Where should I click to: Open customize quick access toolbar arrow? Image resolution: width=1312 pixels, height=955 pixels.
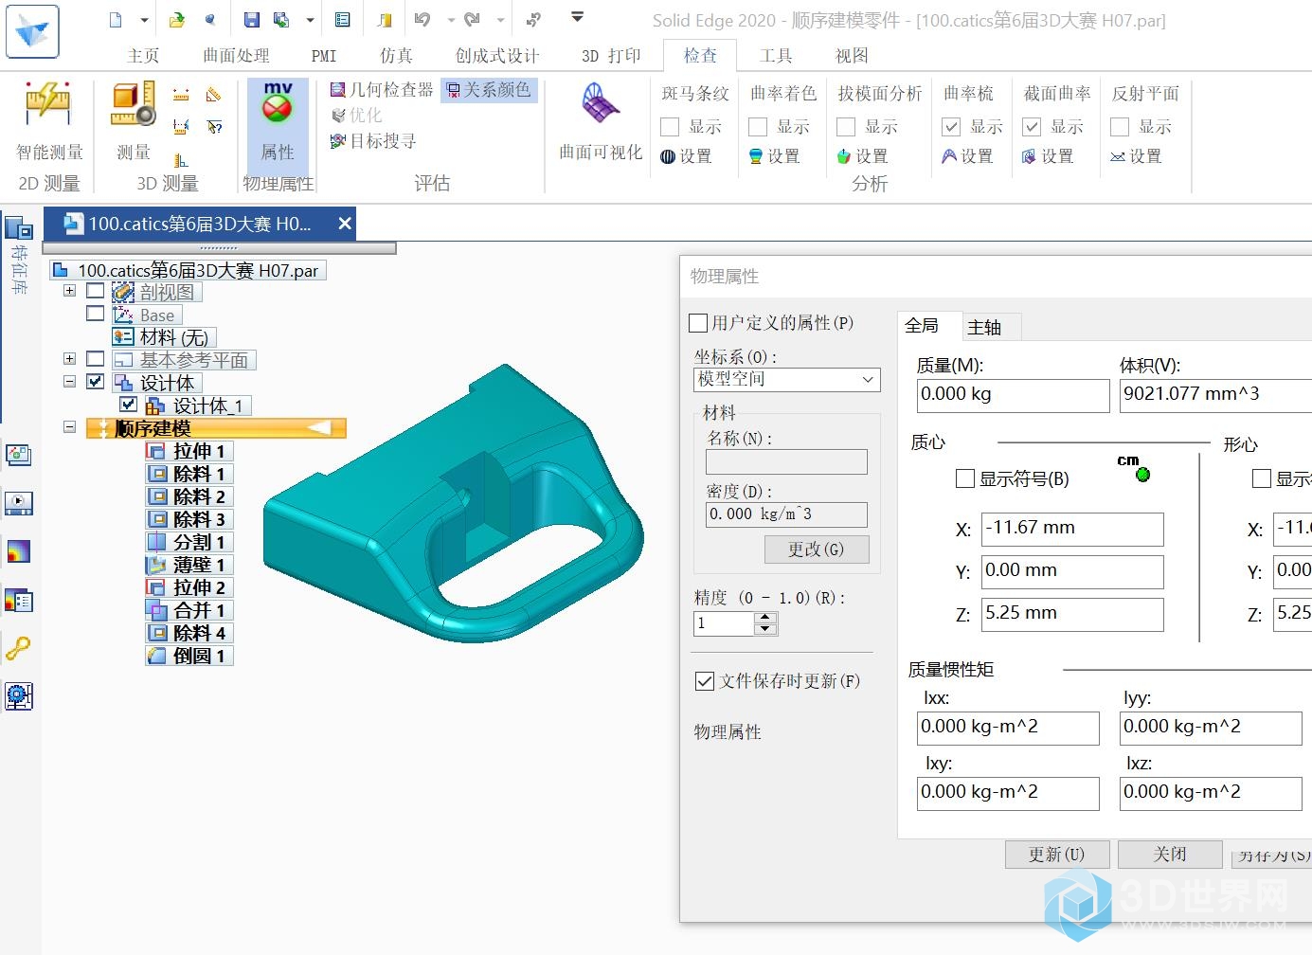(x=577, y=17)
